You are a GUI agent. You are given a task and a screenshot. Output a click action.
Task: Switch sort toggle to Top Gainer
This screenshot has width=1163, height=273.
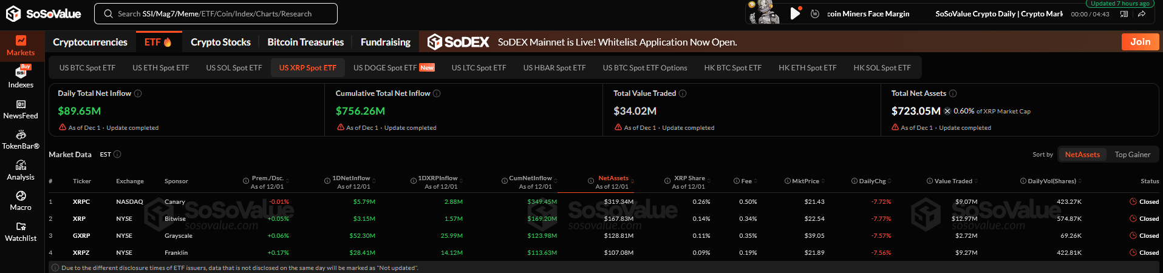tap(1133, 155)
